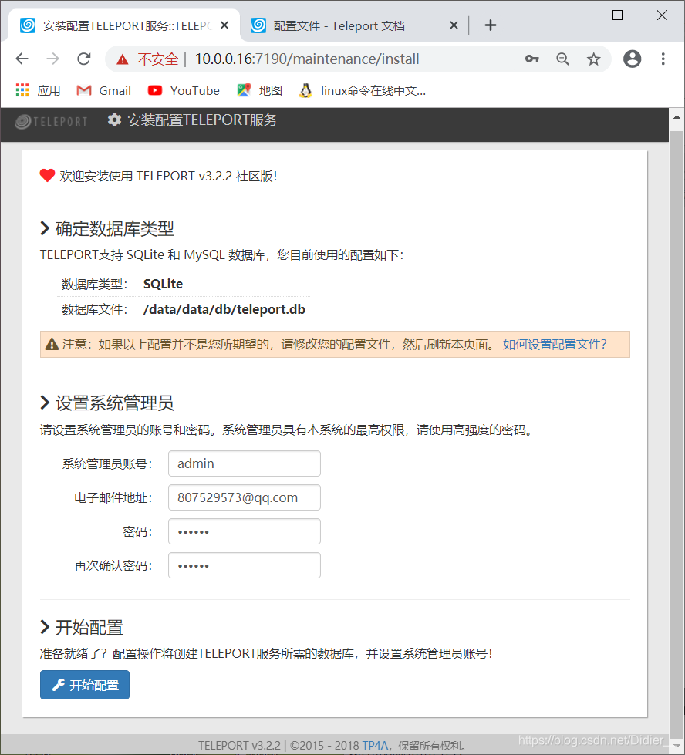
Task: Close the Chrome window
Action: (662, 15)
